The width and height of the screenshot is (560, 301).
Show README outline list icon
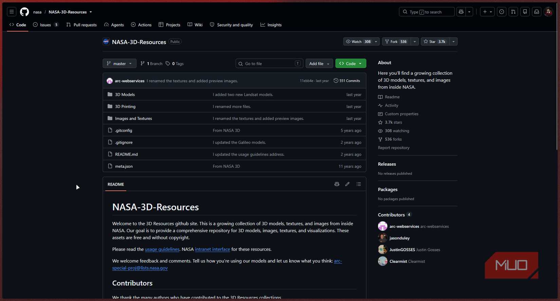pos(359,184)
